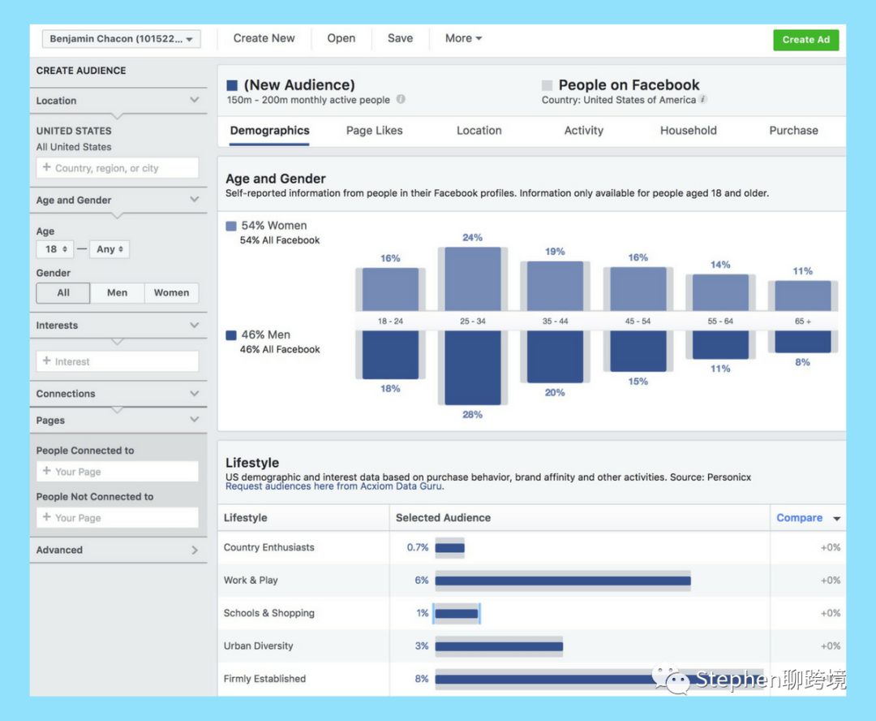Click the Men 18 - 24 bar showing 18%

(390, 355)
